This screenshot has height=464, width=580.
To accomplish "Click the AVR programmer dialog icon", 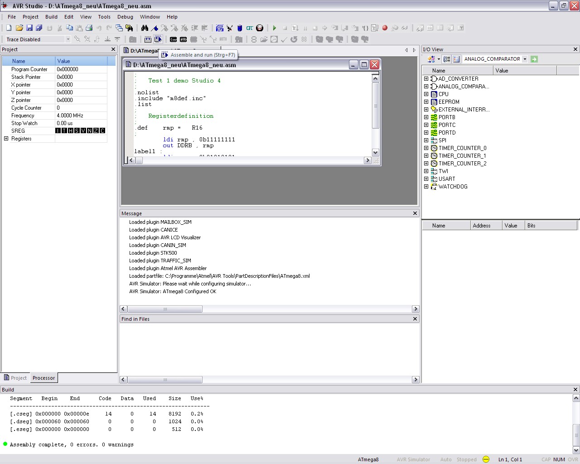I will tap(183, 39).
